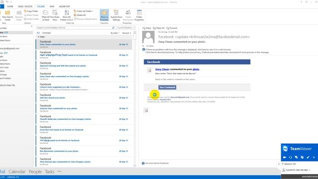The width and height of the screenshot is (318, 179).
Task: Click Delete All in Clean Up group
Action: tap(79, 15)
